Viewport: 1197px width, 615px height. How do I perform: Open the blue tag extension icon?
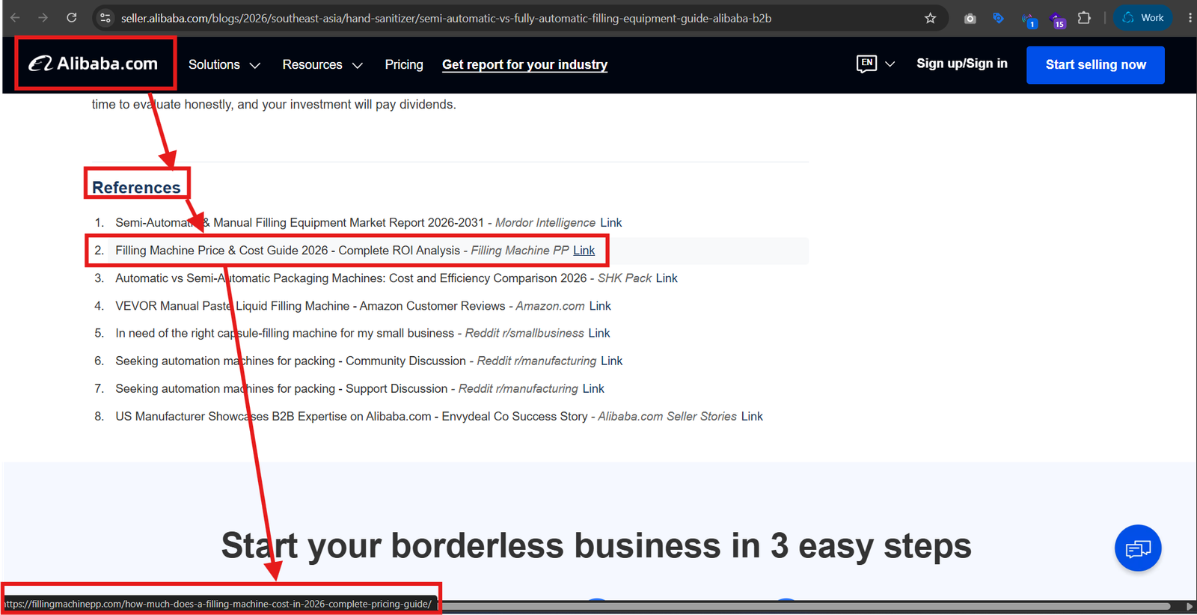click(998, 18)
